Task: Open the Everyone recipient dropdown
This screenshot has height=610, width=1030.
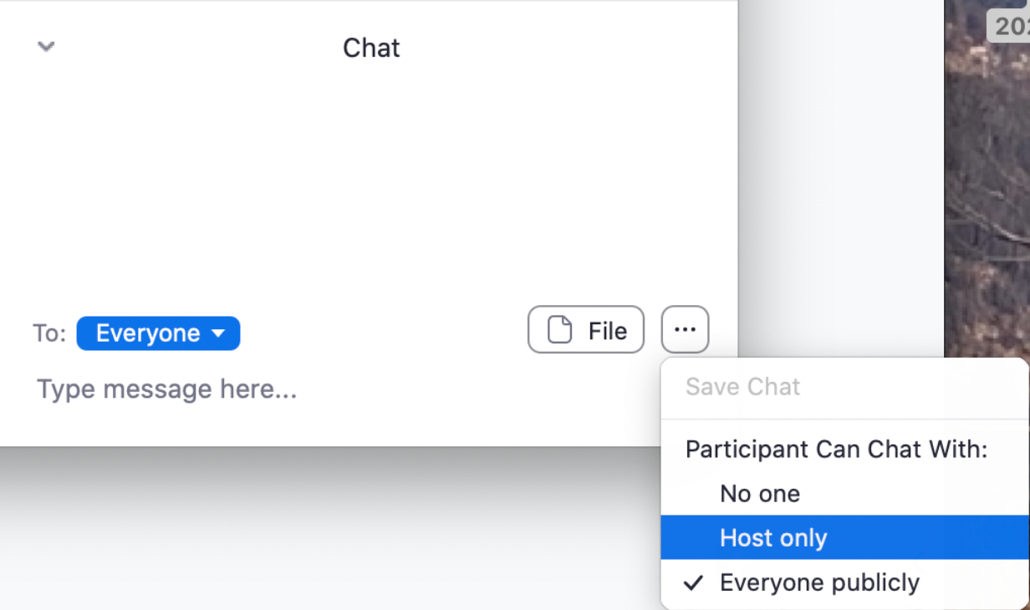Action: [158, 333]
